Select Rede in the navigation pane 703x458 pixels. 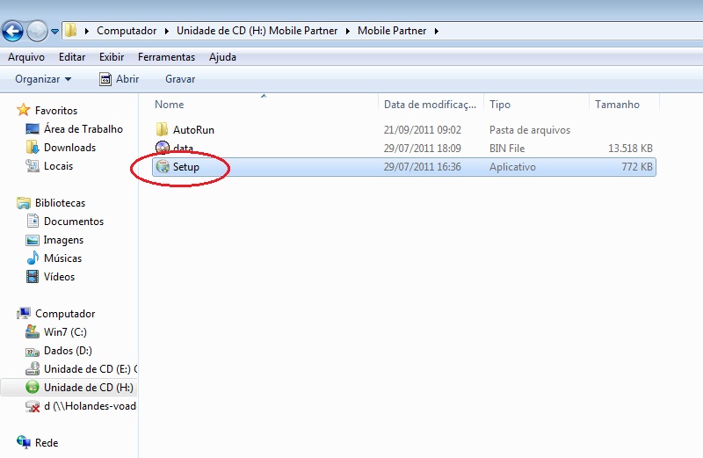pos(47,443)
